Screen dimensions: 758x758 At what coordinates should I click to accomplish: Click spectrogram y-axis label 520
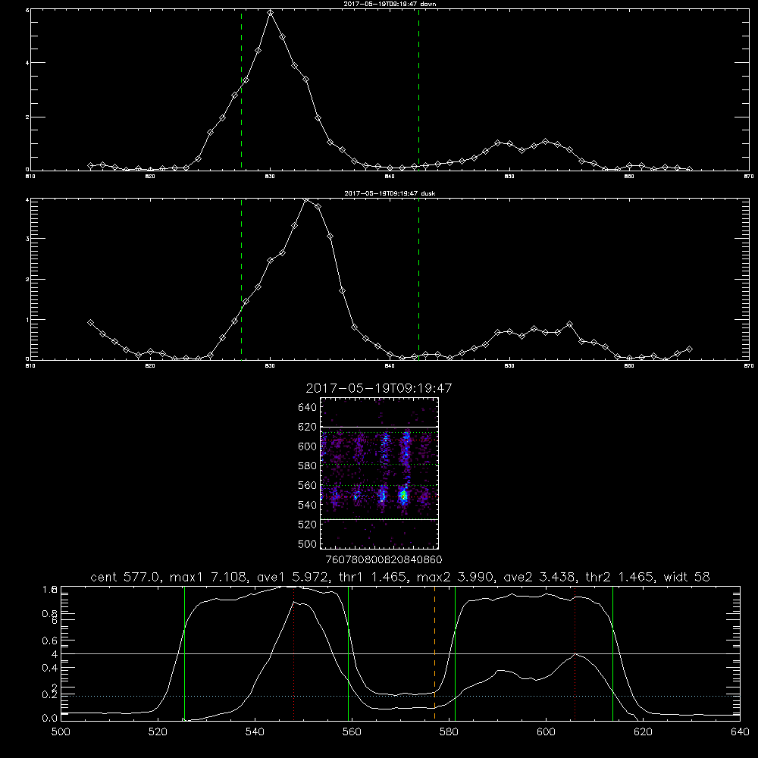click(308, 525)
